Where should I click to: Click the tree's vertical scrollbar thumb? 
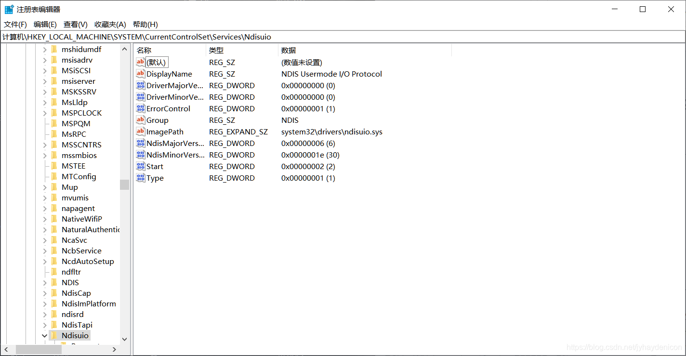coord(125,185)
